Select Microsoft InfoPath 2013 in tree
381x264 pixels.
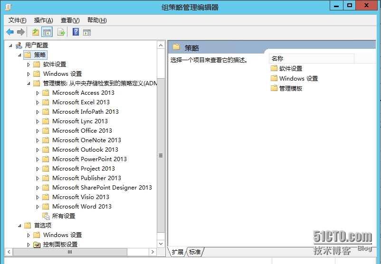[86, 112]
